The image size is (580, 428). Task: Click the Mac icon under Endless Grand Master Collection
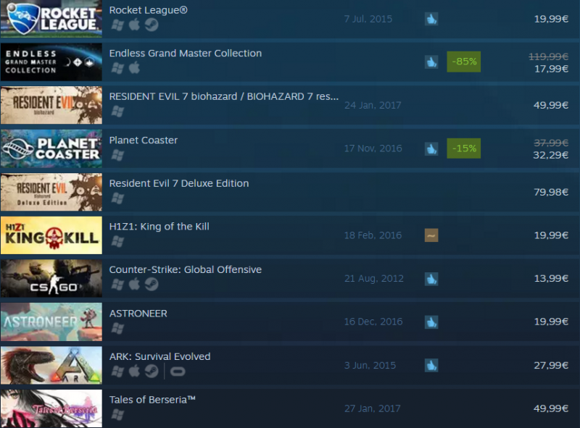(135, 68)
